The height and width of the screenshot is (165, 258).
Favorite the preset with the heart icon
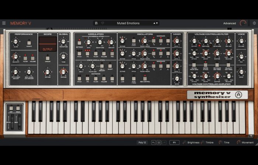(103, 23)
